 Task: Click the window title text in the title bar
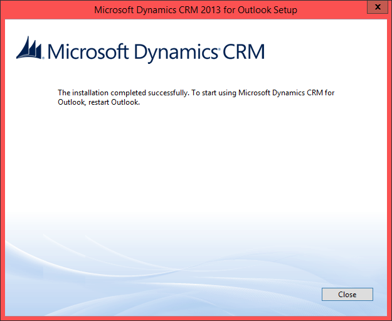click(195, 10)
